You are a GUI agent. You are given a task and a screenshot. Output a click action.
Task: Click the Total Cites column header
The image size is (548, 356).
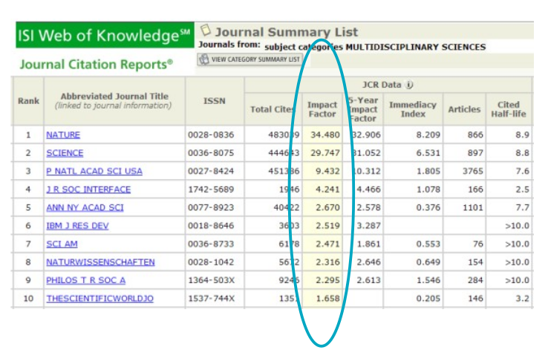[272, 110]
